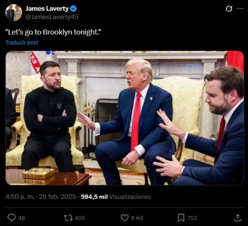
Task: Click the reply speech bubble icon
Action: (x=12, y=218)
